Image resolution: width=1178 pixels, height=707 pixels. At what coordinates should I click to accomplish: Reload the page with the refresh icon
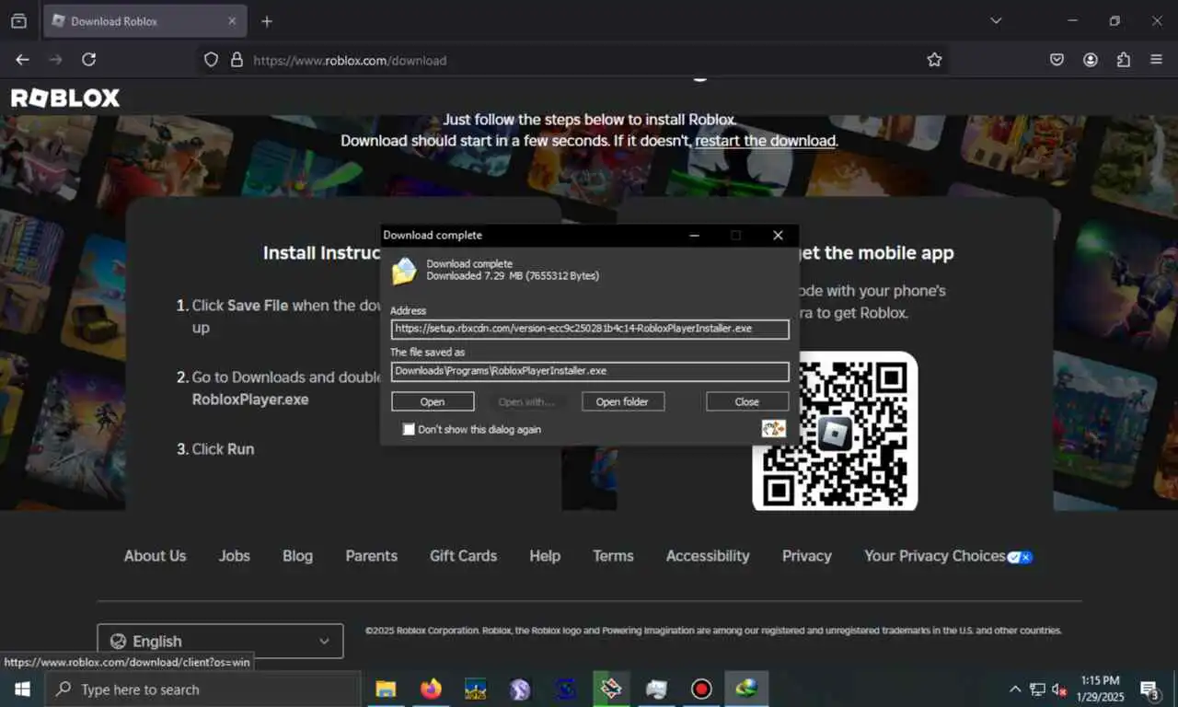coord(89,60)
